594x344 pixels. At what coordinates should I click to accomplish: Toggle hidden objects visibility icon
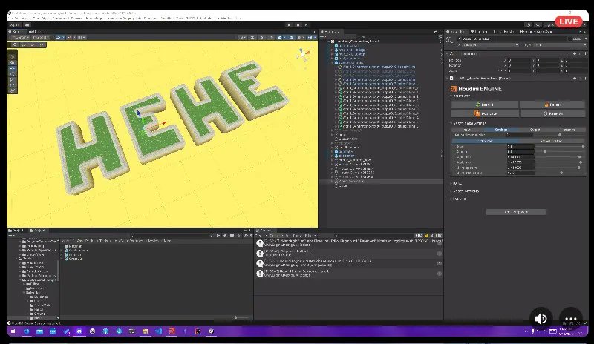click(291, 38)
